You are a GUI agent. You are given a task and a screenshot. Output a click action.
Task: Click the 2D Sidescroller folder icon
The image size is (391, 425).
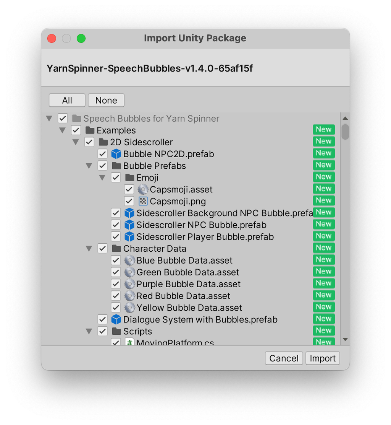(103, 142)
